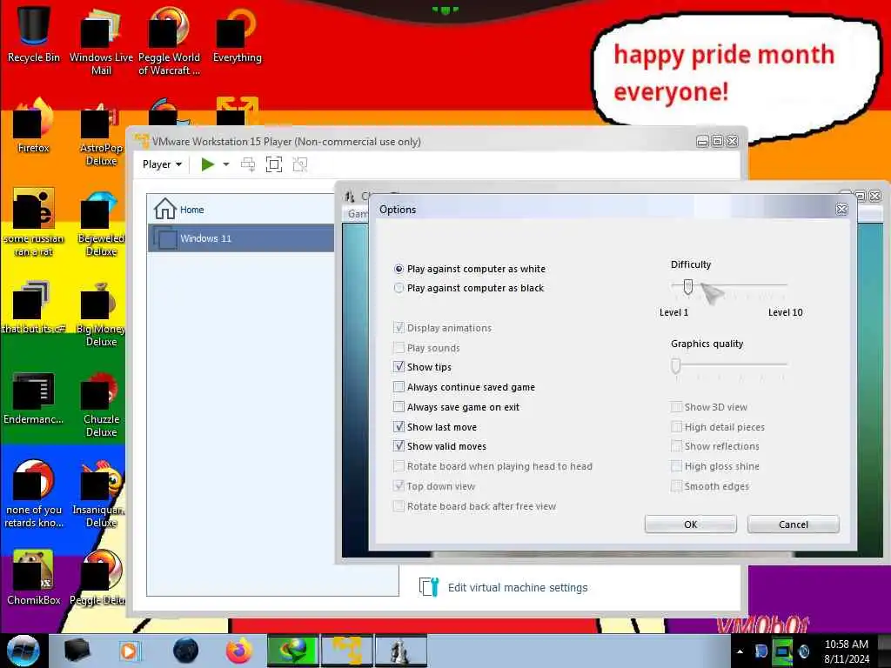
Task: Click the High detail pieces checkbox
Action: pyautogui.click(x=676, y=426)
